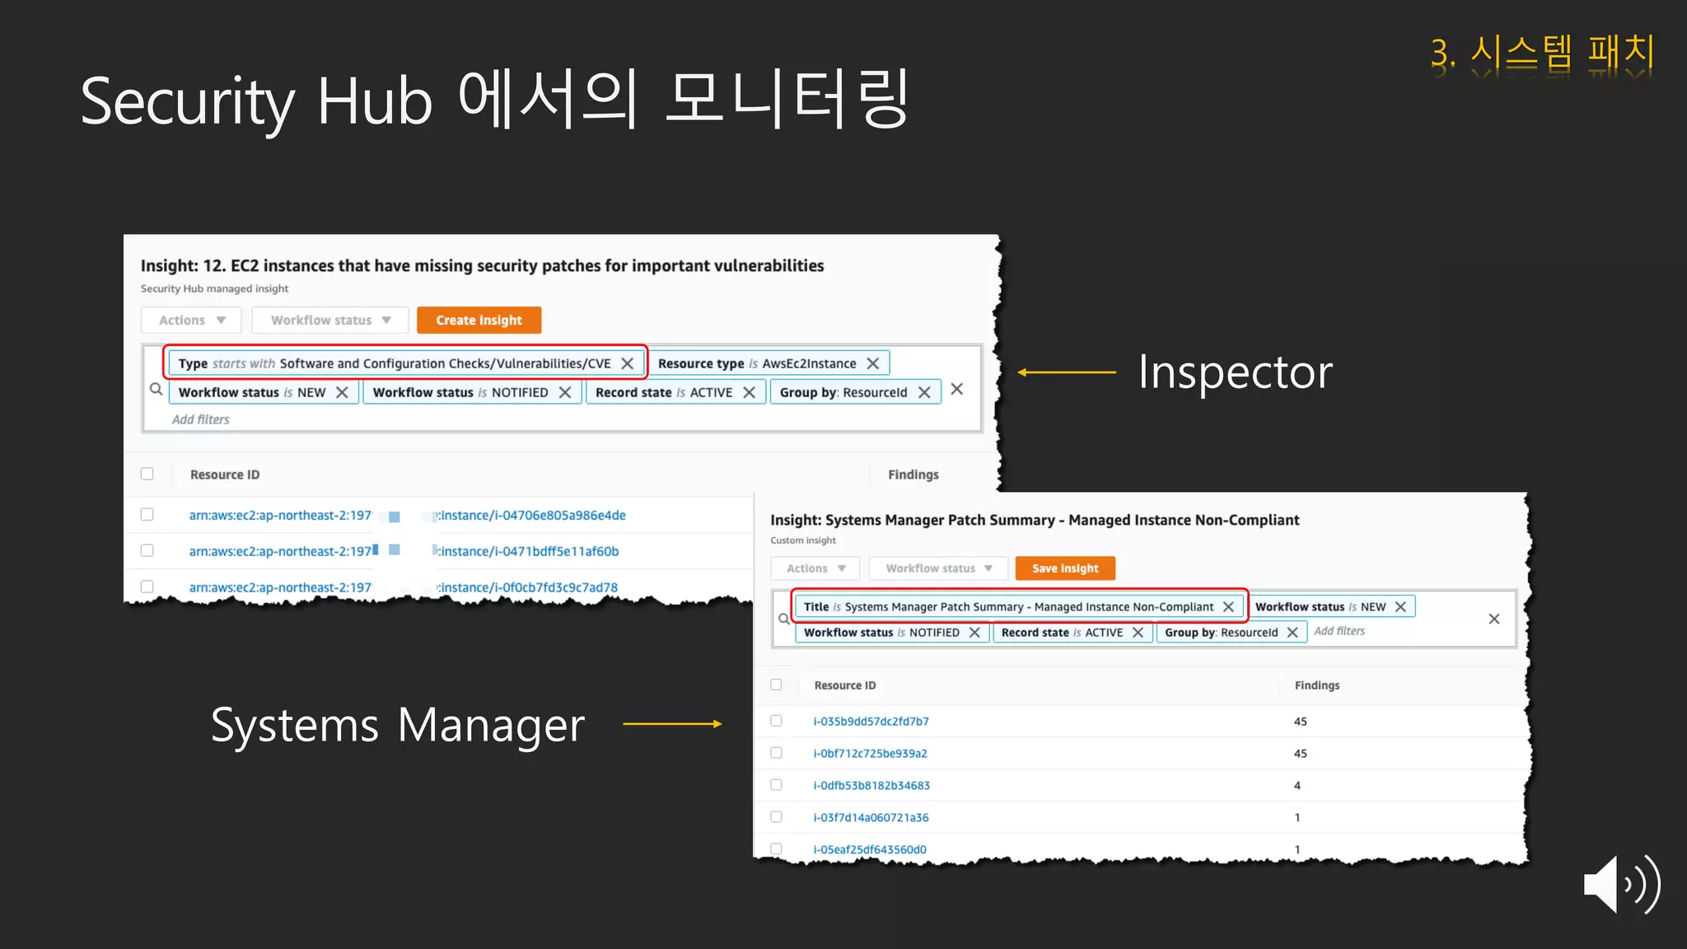Click the Save insight button

tap(1065, 568)
